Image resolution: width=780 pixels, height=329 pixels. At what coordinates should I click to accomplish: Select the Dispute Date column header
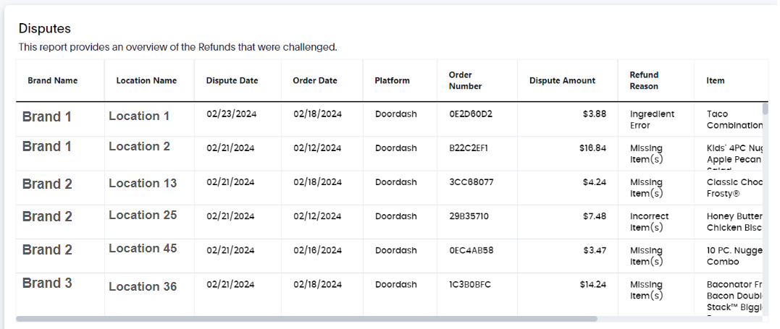coord(232,80)
